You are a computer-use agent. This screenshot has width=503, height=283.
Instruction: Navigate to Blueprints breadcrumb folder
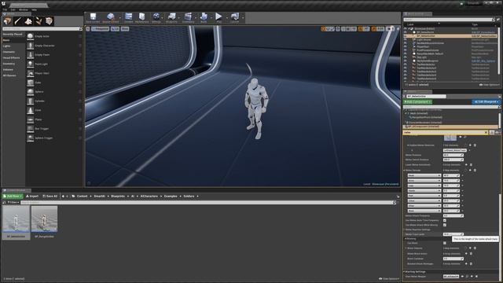(x=118, y=196)
